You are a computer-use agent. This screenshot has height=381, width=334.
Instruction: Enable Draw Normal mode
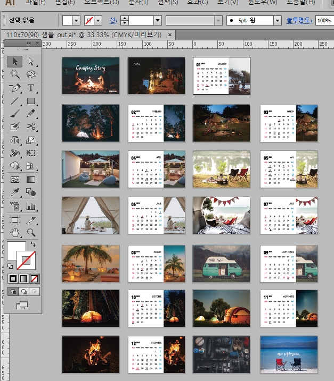tap(13, 291)
